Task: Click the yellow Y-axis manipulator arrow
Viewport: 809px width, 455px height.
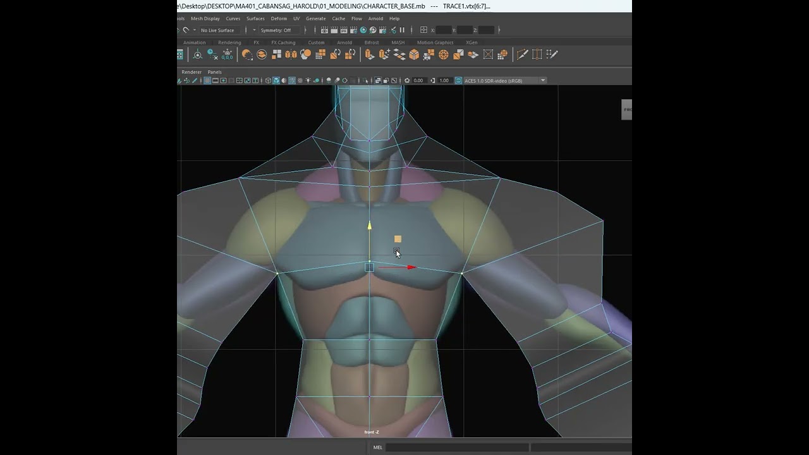Action: pos(370,225)
